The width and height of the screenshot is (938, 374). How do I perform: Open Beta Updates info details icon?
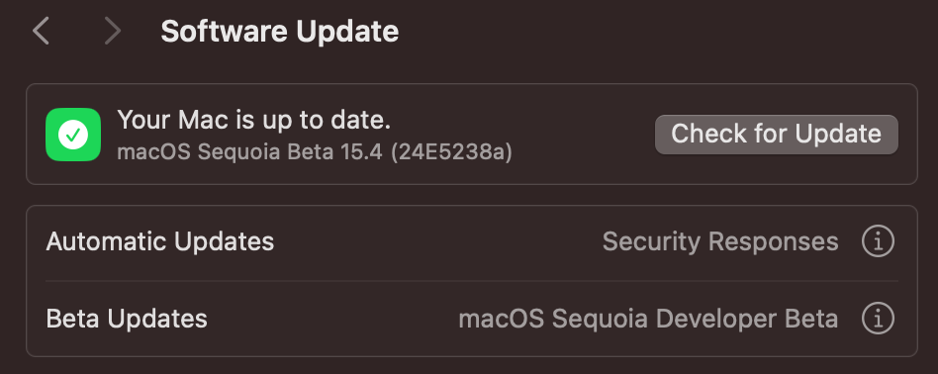click(878, 319)
